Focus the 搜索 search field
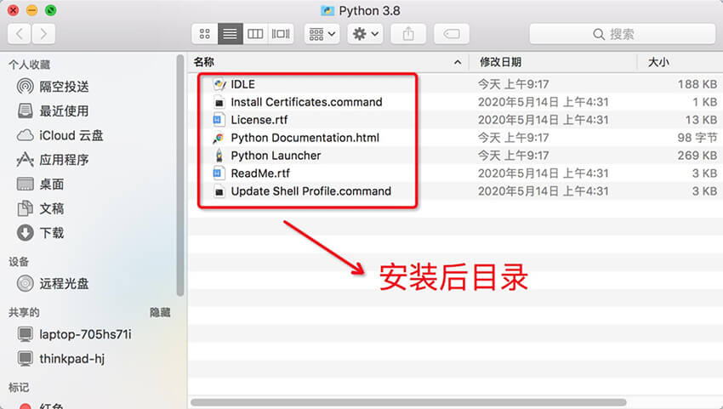The image size is (723, 409). (623, 34)
